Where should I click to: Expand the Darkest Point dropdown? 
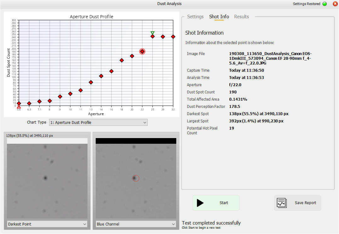click(47, 224)
